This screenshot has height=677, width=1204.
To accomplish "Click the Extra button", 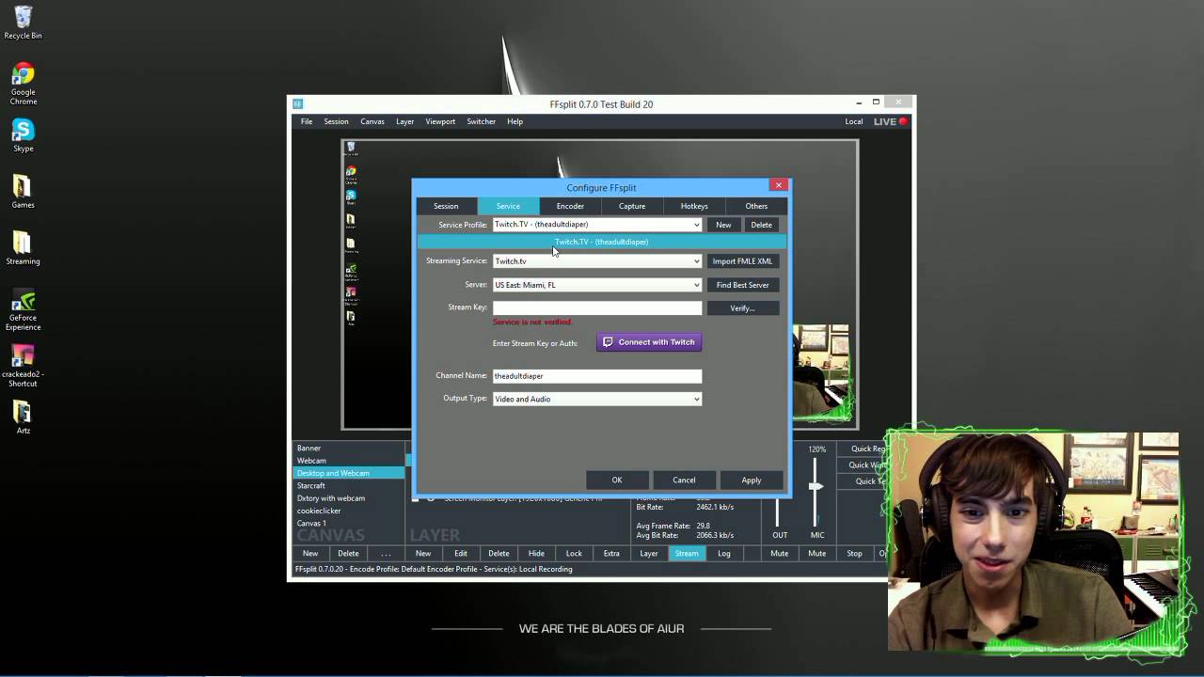I will pyautogui.click(x=611, y=553).
